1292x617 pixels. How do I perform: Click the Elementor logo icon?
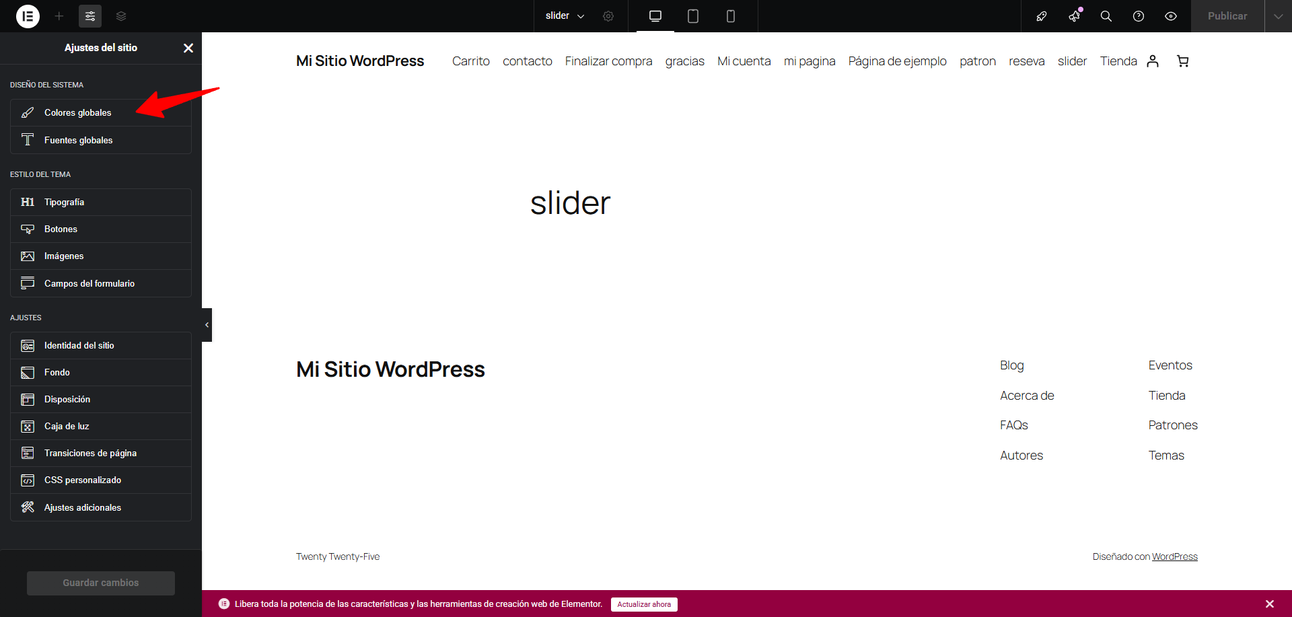(x=28, y=16)
